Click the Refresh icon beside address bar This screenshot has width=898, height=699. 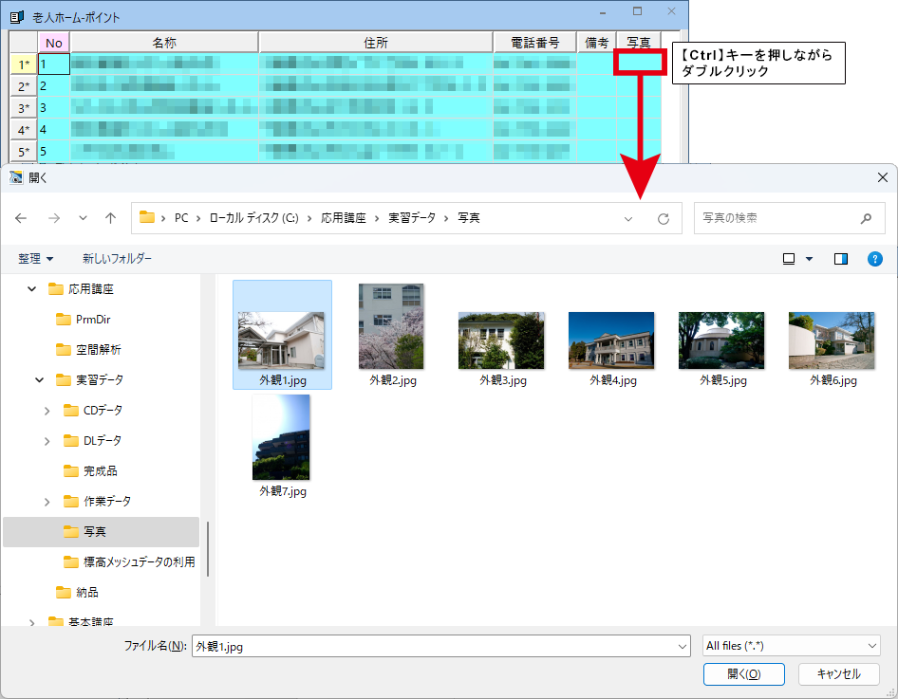664,218
